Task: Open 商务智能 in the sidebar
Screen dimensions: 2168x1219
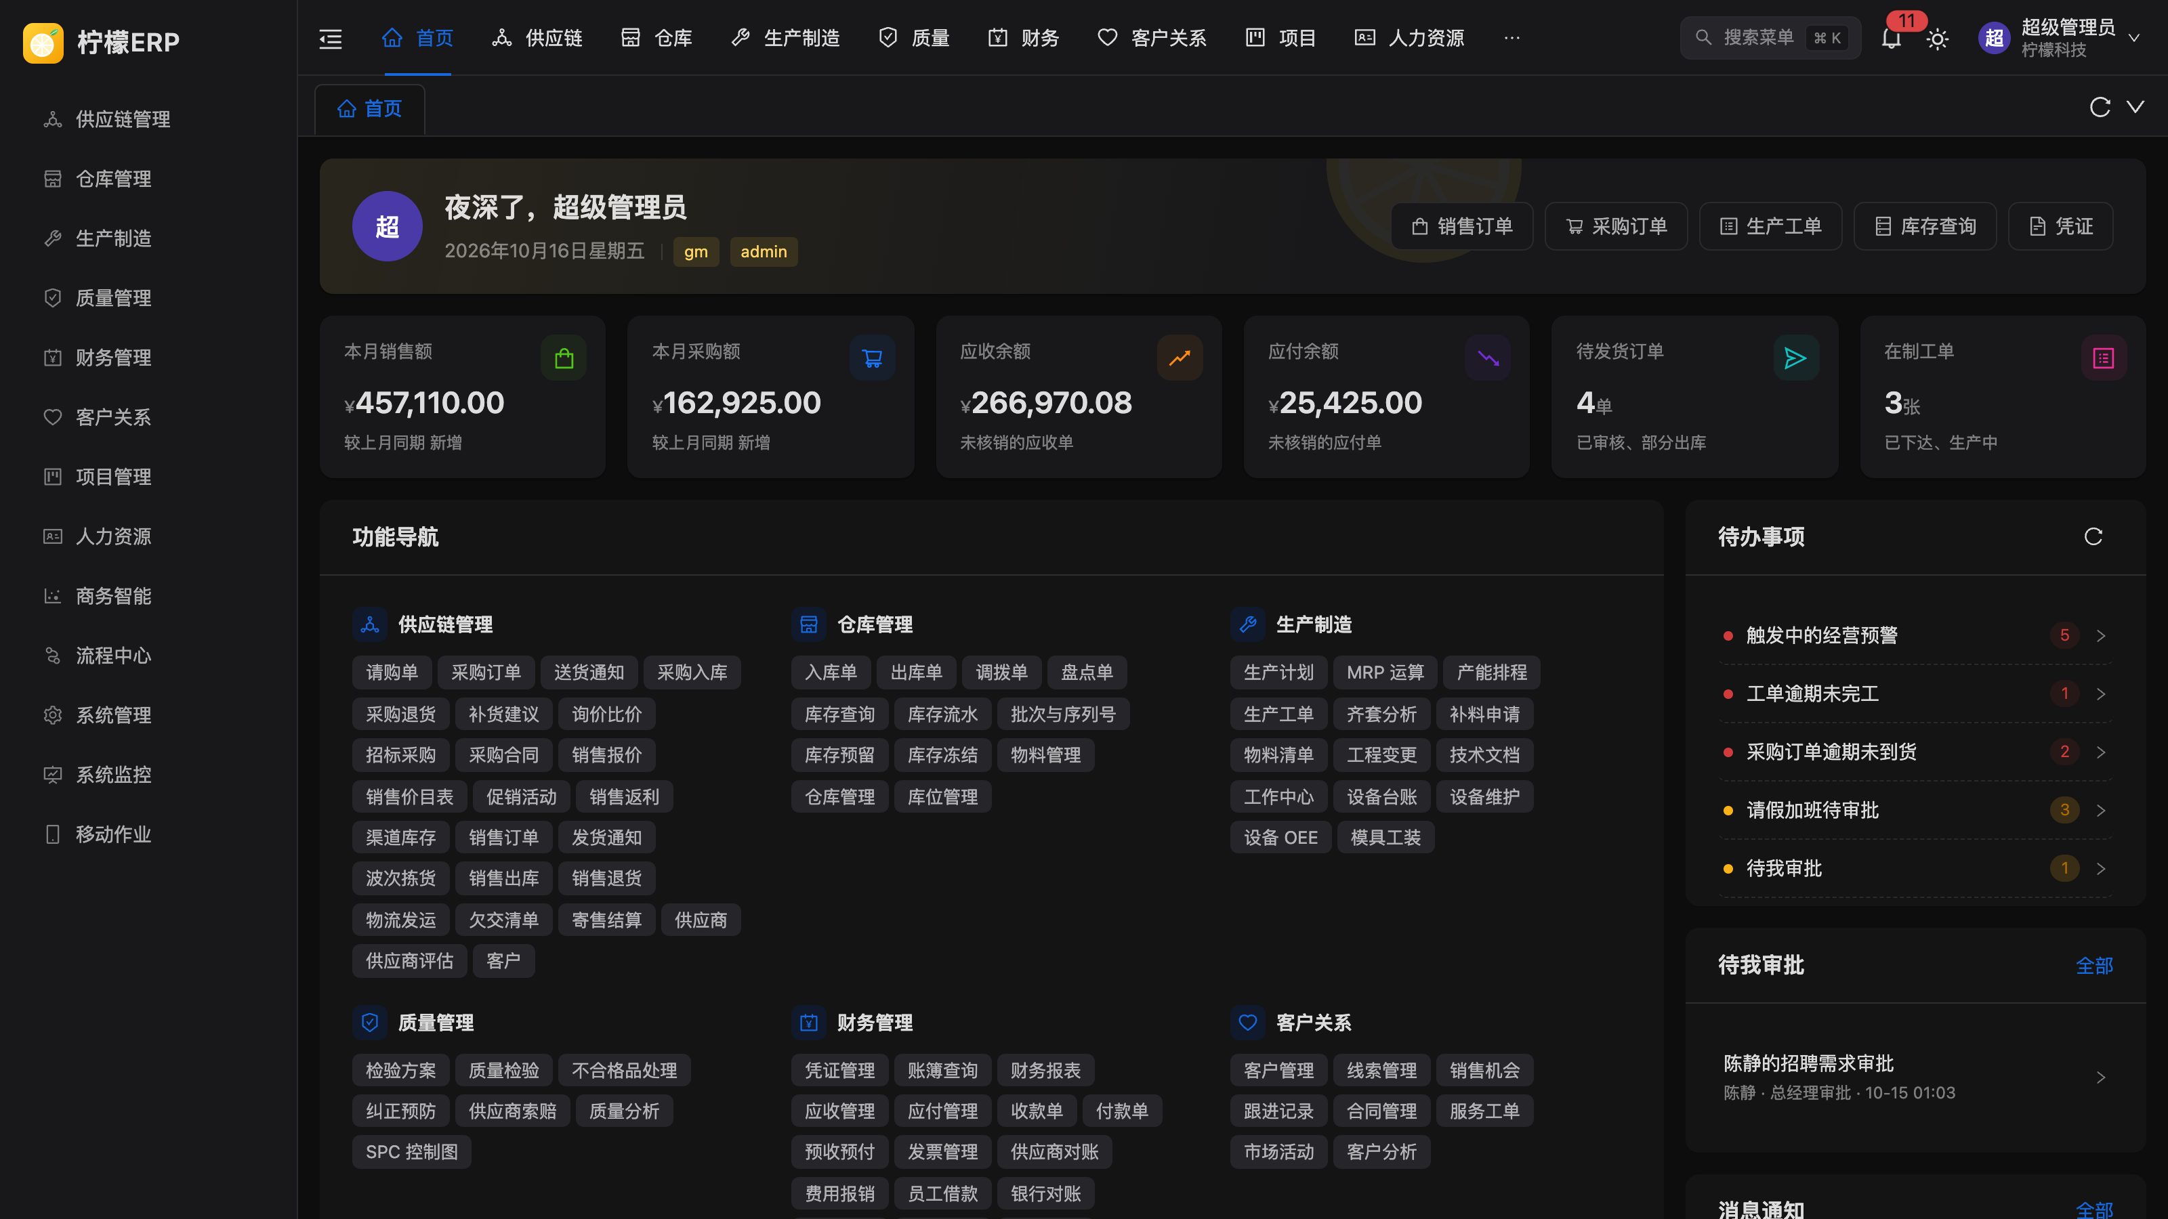Action: 112,597
